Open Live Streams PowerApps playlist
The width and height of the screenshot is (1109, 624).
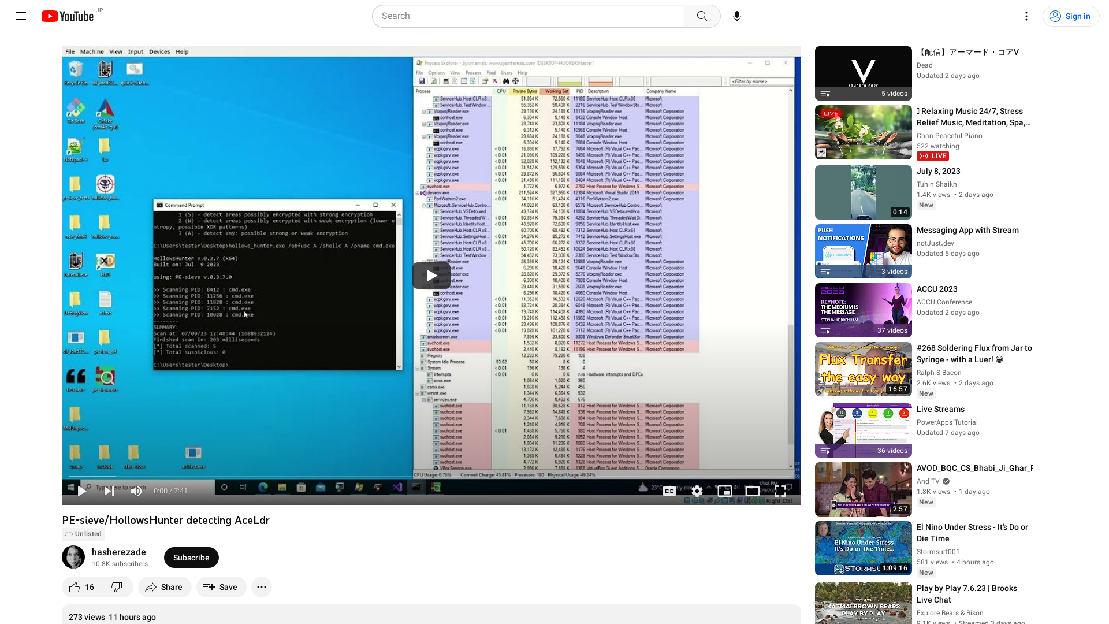[x=863, y=430]
